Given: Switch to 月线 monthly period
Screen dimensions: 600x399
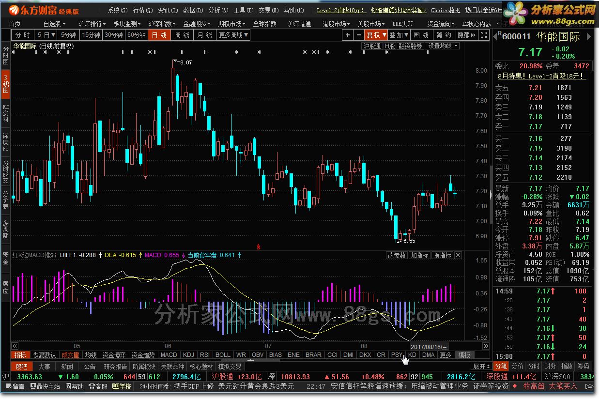Looking at the screenshot, I should click(205, 35).
